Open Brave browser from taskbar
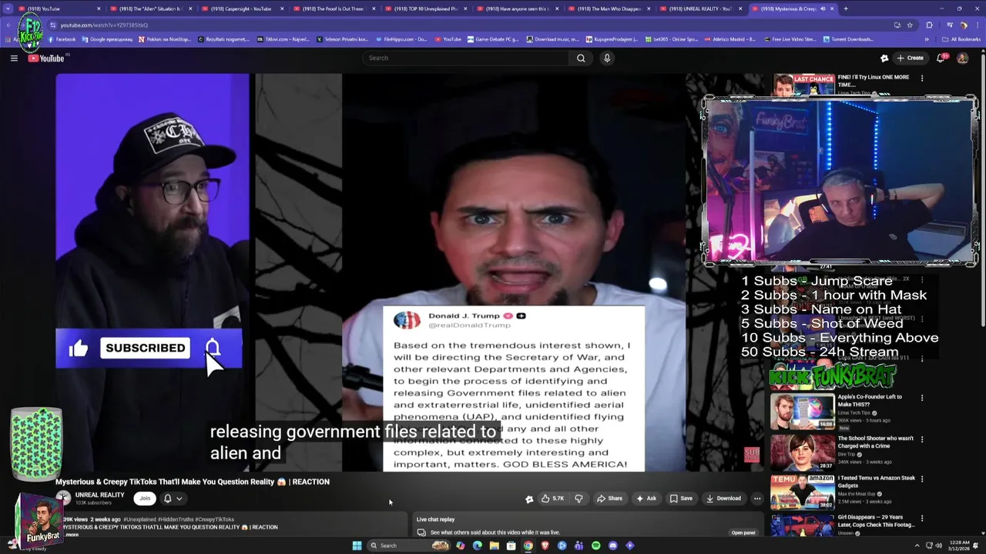The width and height of the screenshot is (986, 554). pyautogui.click(x=545, y=546)
